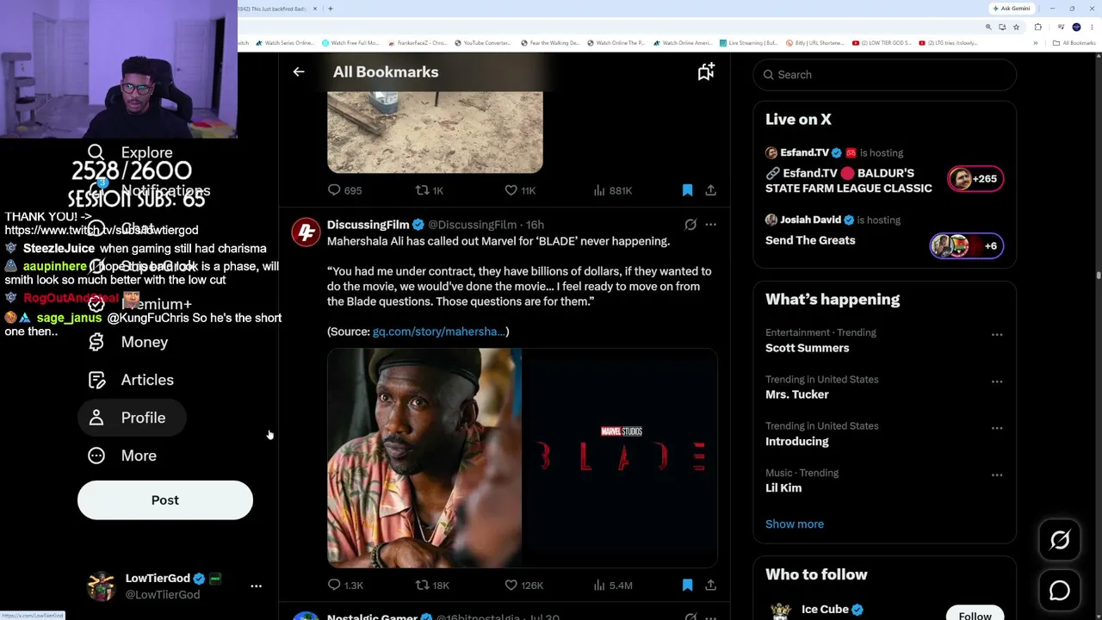Bookmark this page with the star icon

click(1016, 28)
